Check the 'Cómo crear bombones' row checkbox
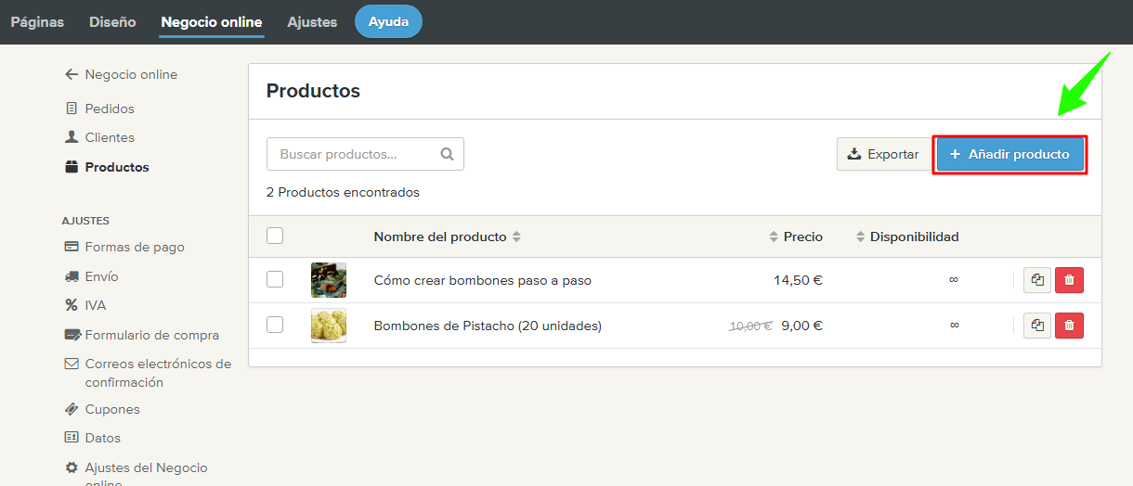This screenshot has height=486, width=1133. pyautogui.click(x=275, y=279)
